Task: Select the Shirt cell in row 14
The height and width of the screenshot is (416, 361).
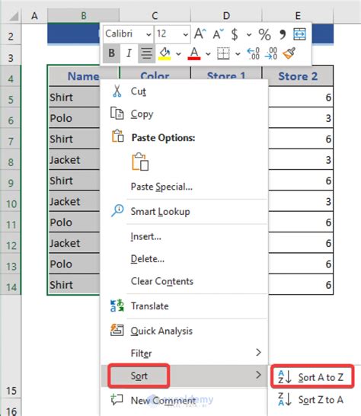Action: (x=75, y=284)
